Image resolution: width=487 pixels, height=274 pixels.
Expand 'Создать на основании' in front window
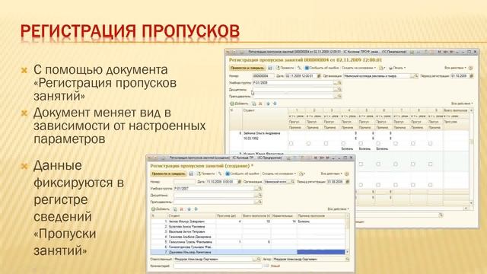point(279,174)
